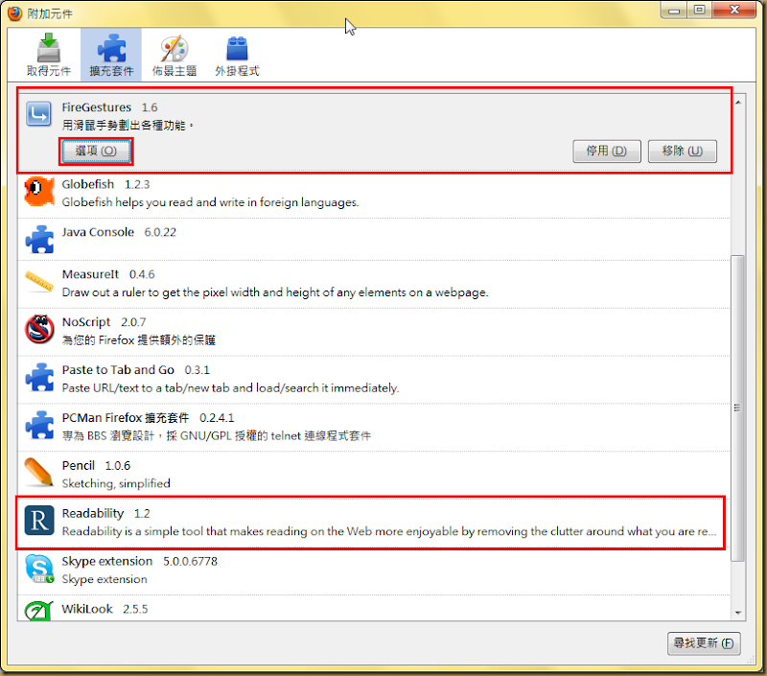Select the Skype extension icon
This screenshot has height=676, width=767.
point(39,569)
